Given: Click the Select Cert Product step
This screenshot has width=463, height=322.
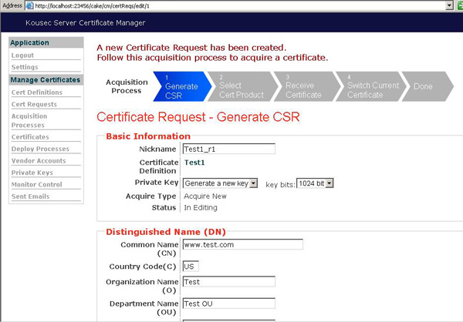Looking at the screenshot, I should point(242,86).
